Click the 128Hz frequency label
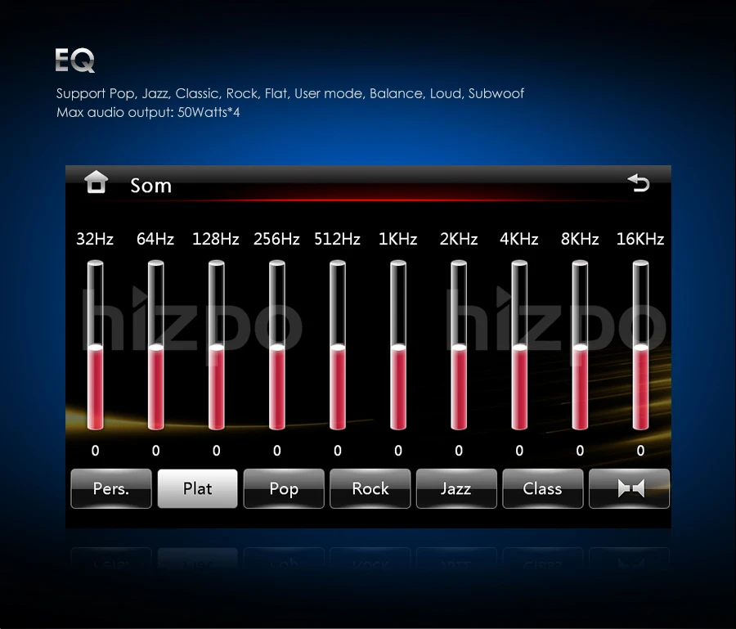The image size is (736, 629). pos(216,239)
